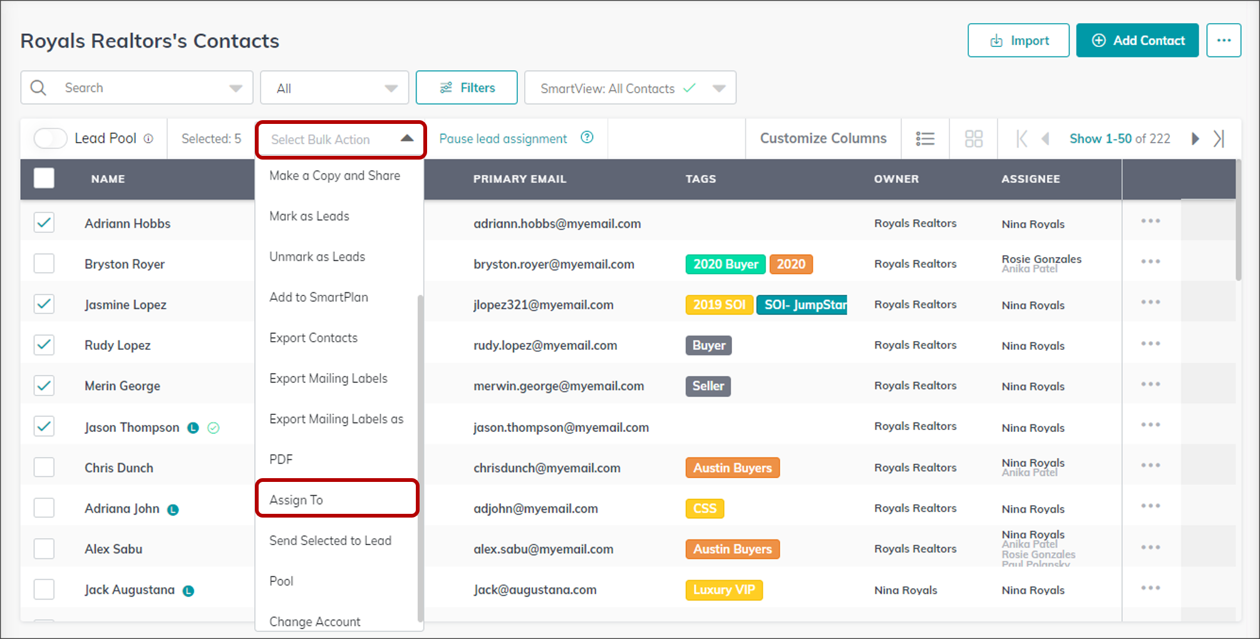The height and width of the screenshot is (639, 1260).
Task: Open the All contacts type dropdown
Action: tap(334, 88)
